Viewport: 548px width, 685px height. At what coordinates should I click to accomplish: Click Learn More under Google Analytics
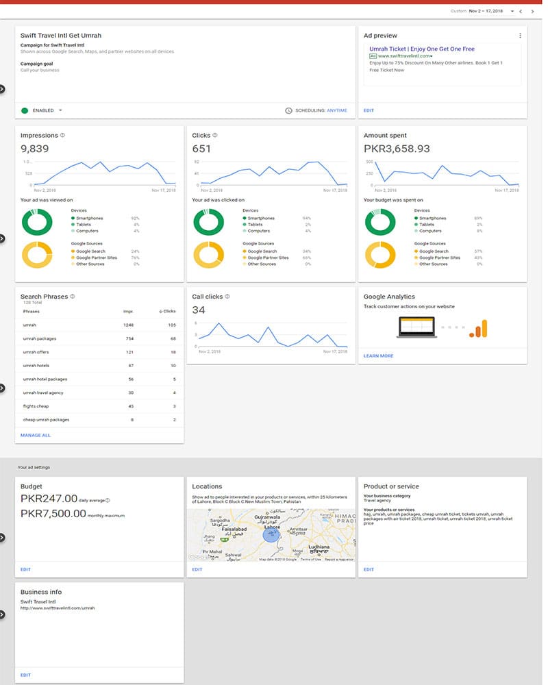(x=378, y=356)
